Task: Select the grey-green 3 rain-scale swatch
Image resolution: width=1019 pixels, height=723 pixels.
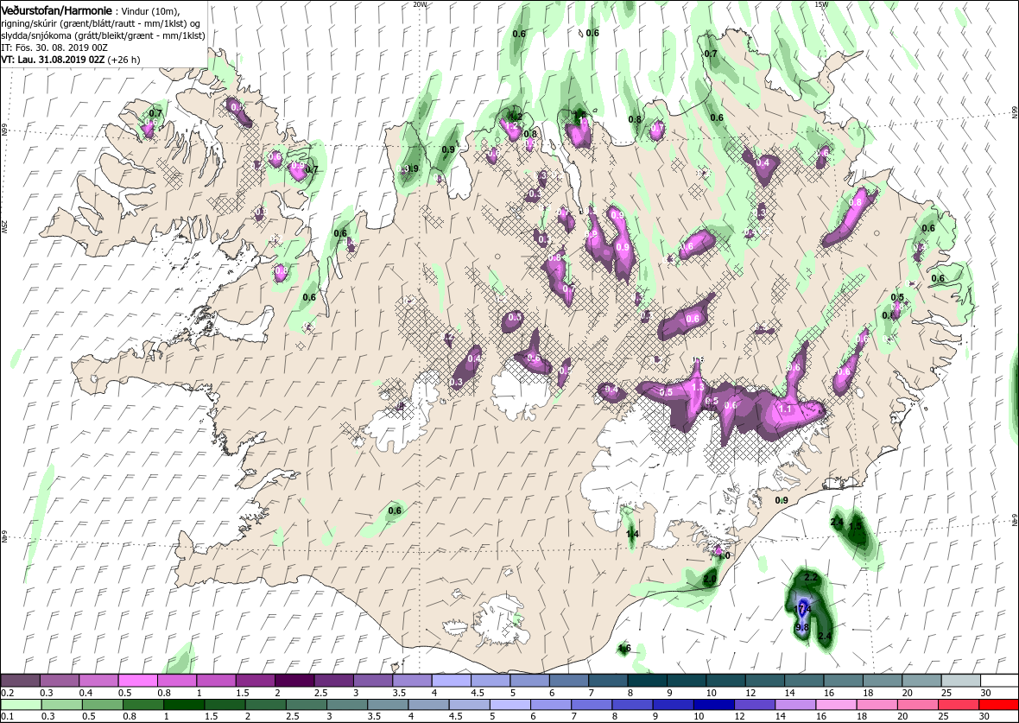Action: tap(347, 706)
